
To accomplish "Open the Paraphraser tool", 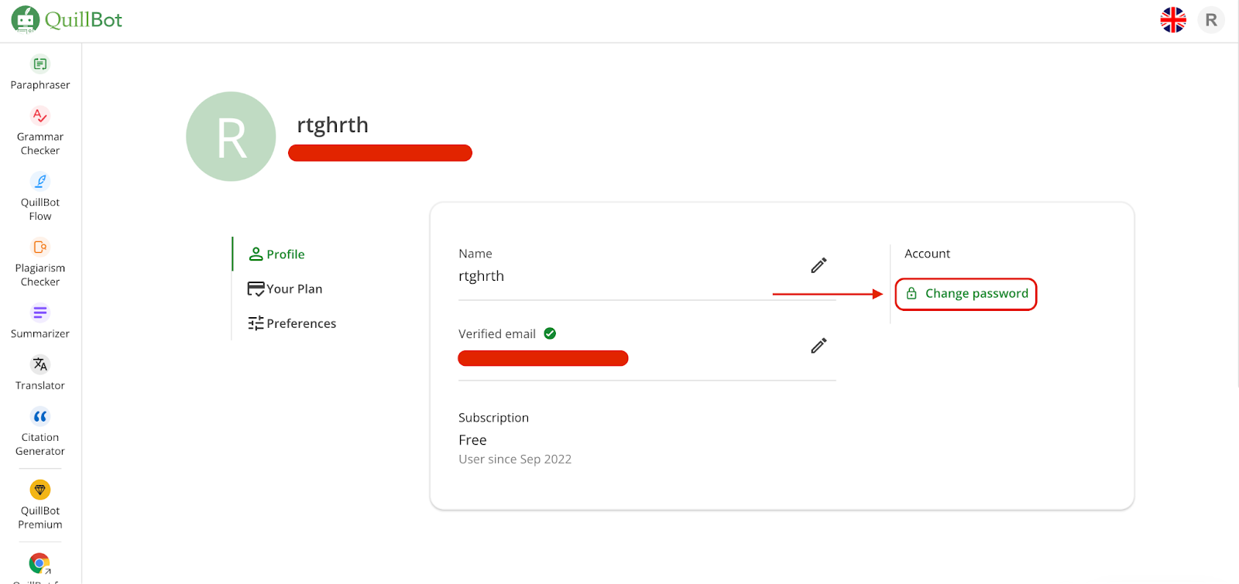I will 40,73.
